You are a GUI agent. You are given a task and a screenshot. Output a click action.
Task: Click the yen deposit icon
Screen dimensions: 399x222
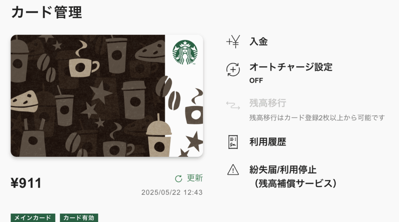click(x=233, y=41)
